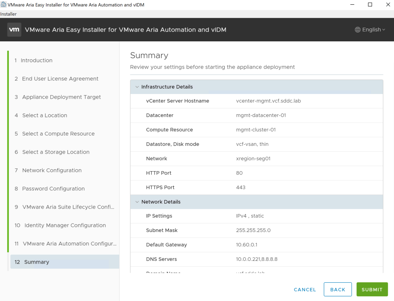Click xregion-seg01 network value
Viewport: 394px width, 301px height.
pyautogui.click(x=253, y=159)
